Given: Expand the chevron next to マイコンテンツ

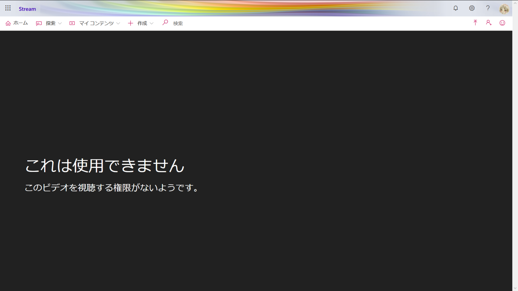Looking at the screenshot, I should tap(118, 23).
